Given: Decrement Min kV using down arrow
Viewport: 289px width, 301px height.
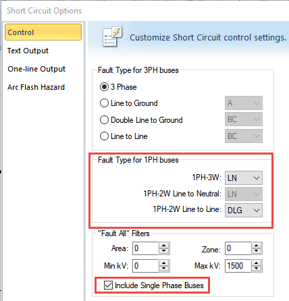Looking at the screenshot, I should [x=163, y=269].
